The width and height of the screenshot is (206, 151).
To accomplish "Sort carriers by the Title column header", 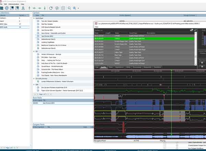I will [43, 15].
